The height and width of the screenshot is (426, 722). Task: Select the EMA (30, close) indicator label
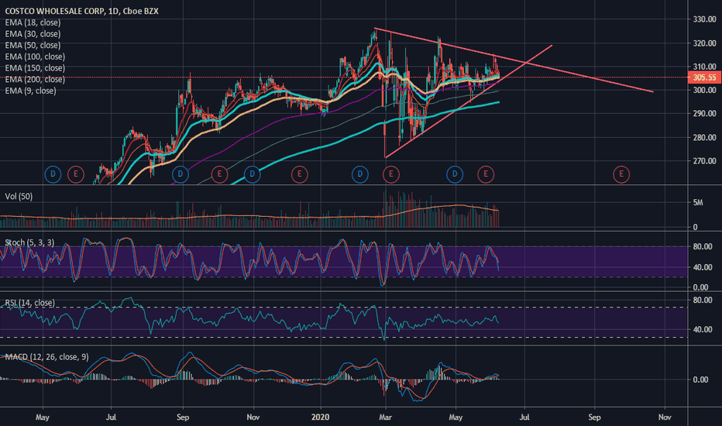[x=33, y=34]
